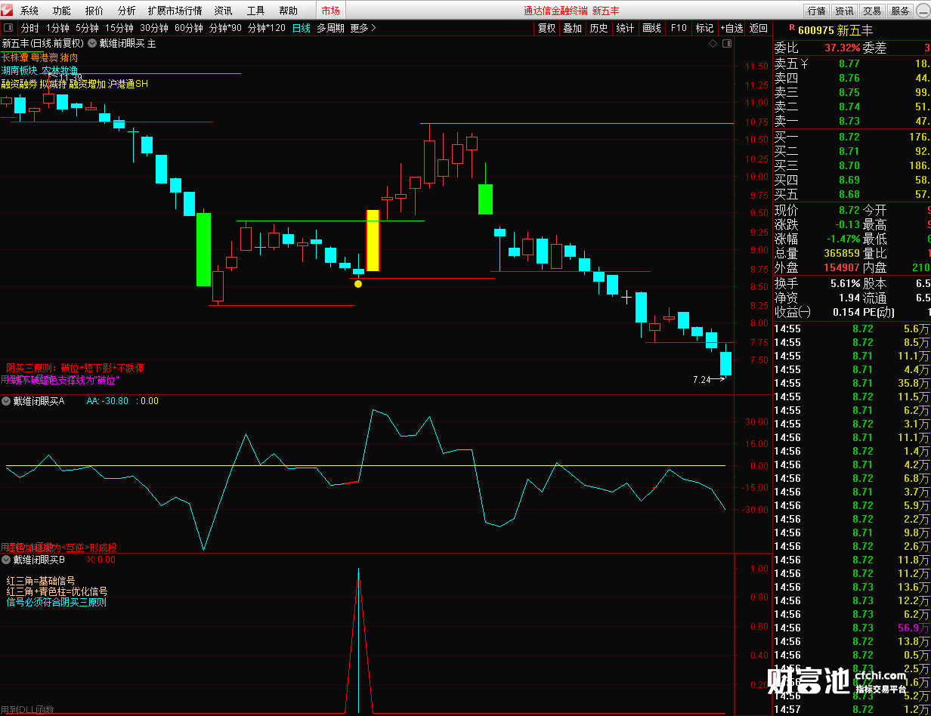Click the 历史 toolbar button
This screenshot has width=931, height=716.
(598, 28)
